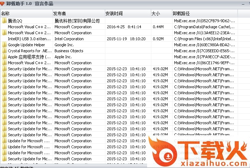Click uninstall path MsiExec.exe /I{60EC980A-BDA2-...

coord(204,45)
